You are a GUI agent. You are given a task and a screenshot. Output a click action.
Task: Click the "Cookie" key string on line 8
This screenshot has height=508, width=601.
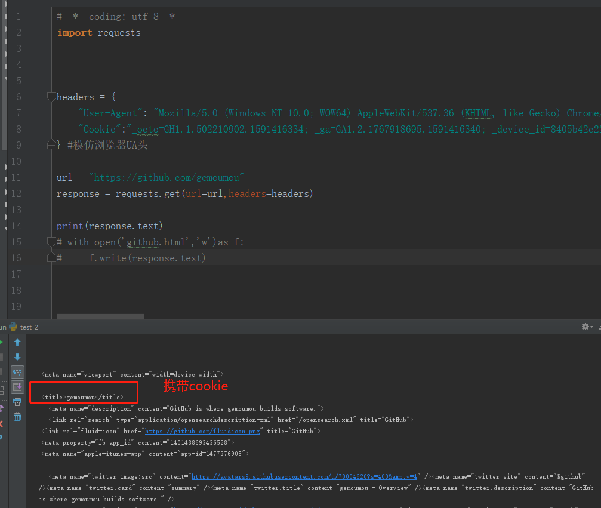click(100, 129)
